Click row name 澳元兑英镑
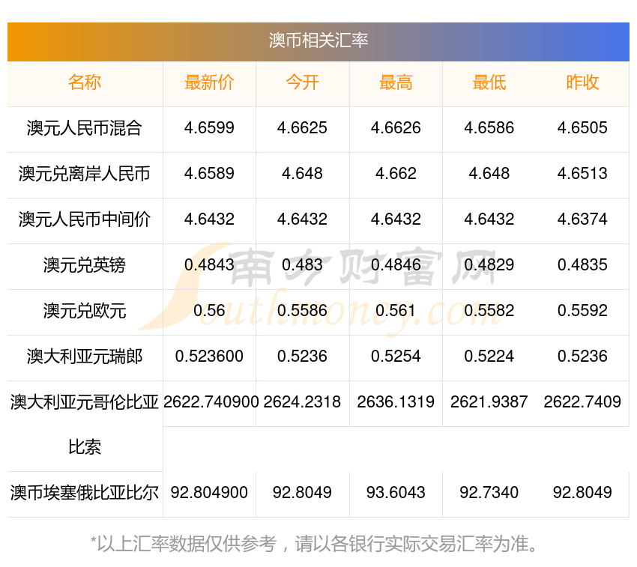 pos(85,265)
